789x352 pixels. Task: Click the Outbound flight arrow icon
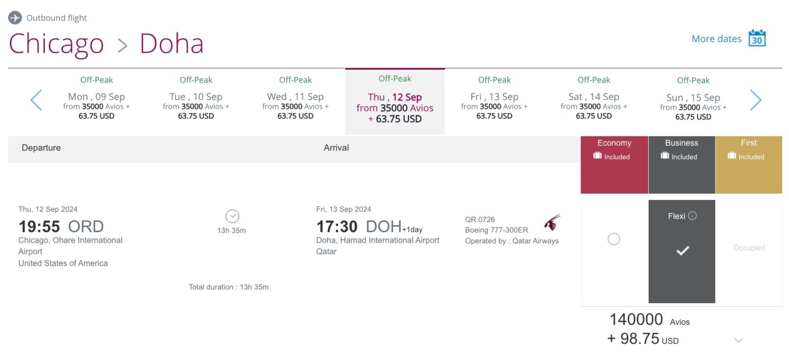pyautogui.click(x=15, y=17)
